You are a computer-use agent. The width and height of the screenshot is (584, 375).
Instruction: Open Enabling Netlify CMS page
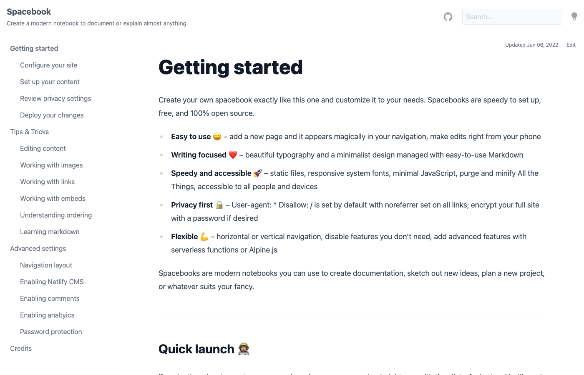(x=52, y=282)
